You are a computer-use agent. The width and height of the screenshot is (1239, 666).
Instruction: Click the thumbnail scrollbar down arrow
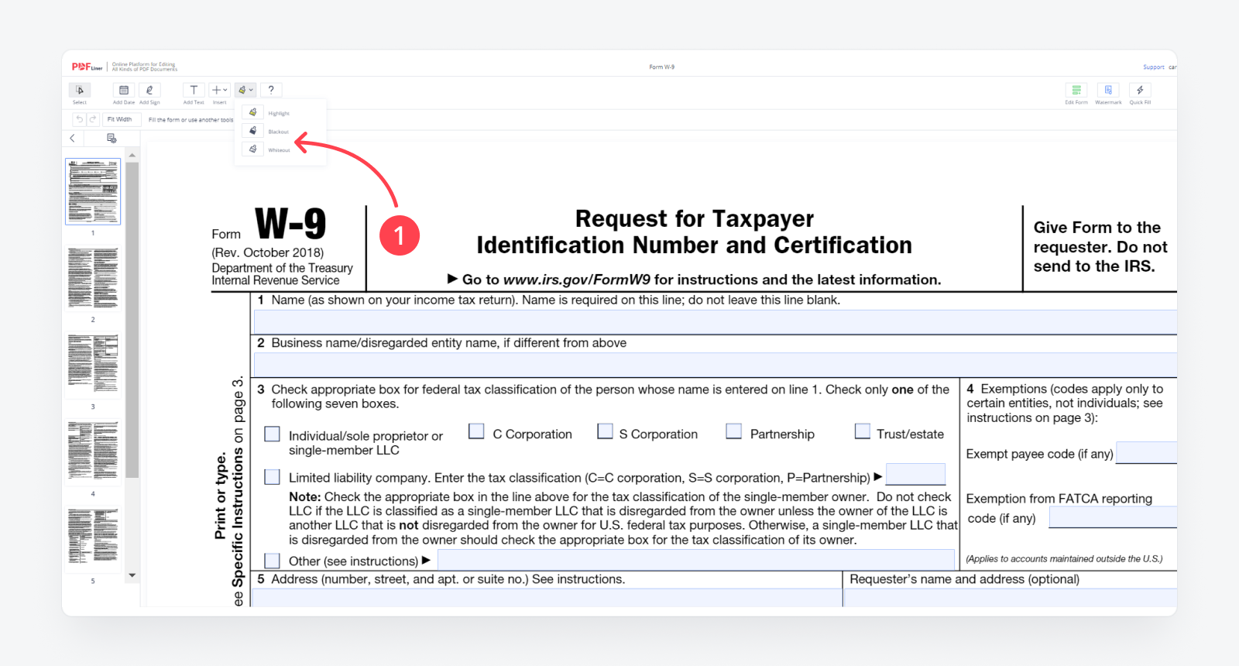click(x=132, y=575)
